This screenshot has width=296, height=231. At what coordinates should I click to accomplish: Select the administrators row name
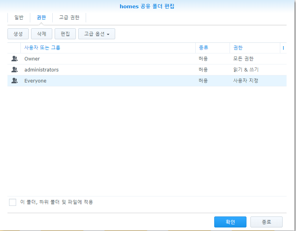42,70
